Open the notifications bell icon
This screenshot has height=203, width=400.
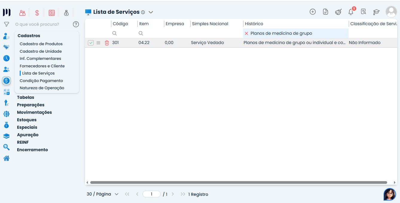(x=351, y=12)
